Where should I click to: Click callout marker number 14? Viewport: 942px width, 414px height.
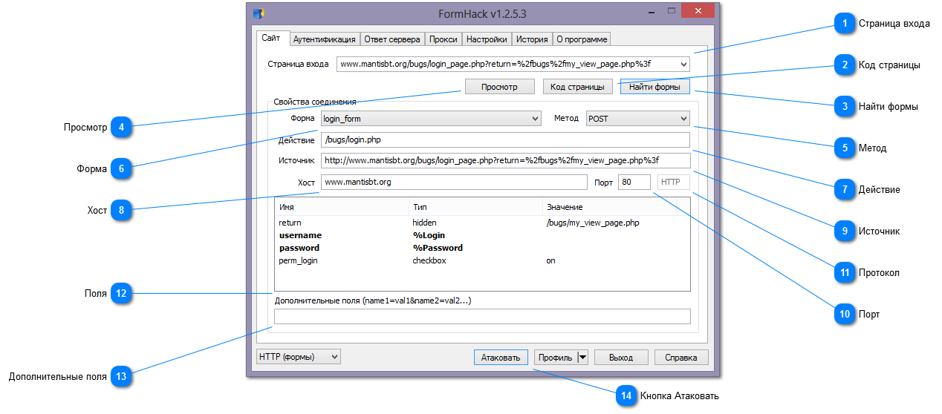pos(626,395)
